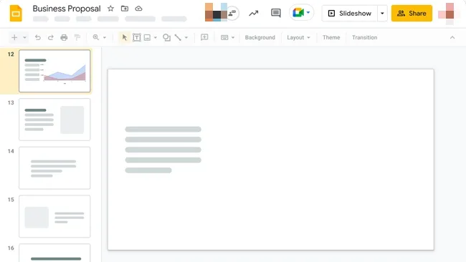Click the Share button
The image size is (466, 262).
[x=412, y=14]
